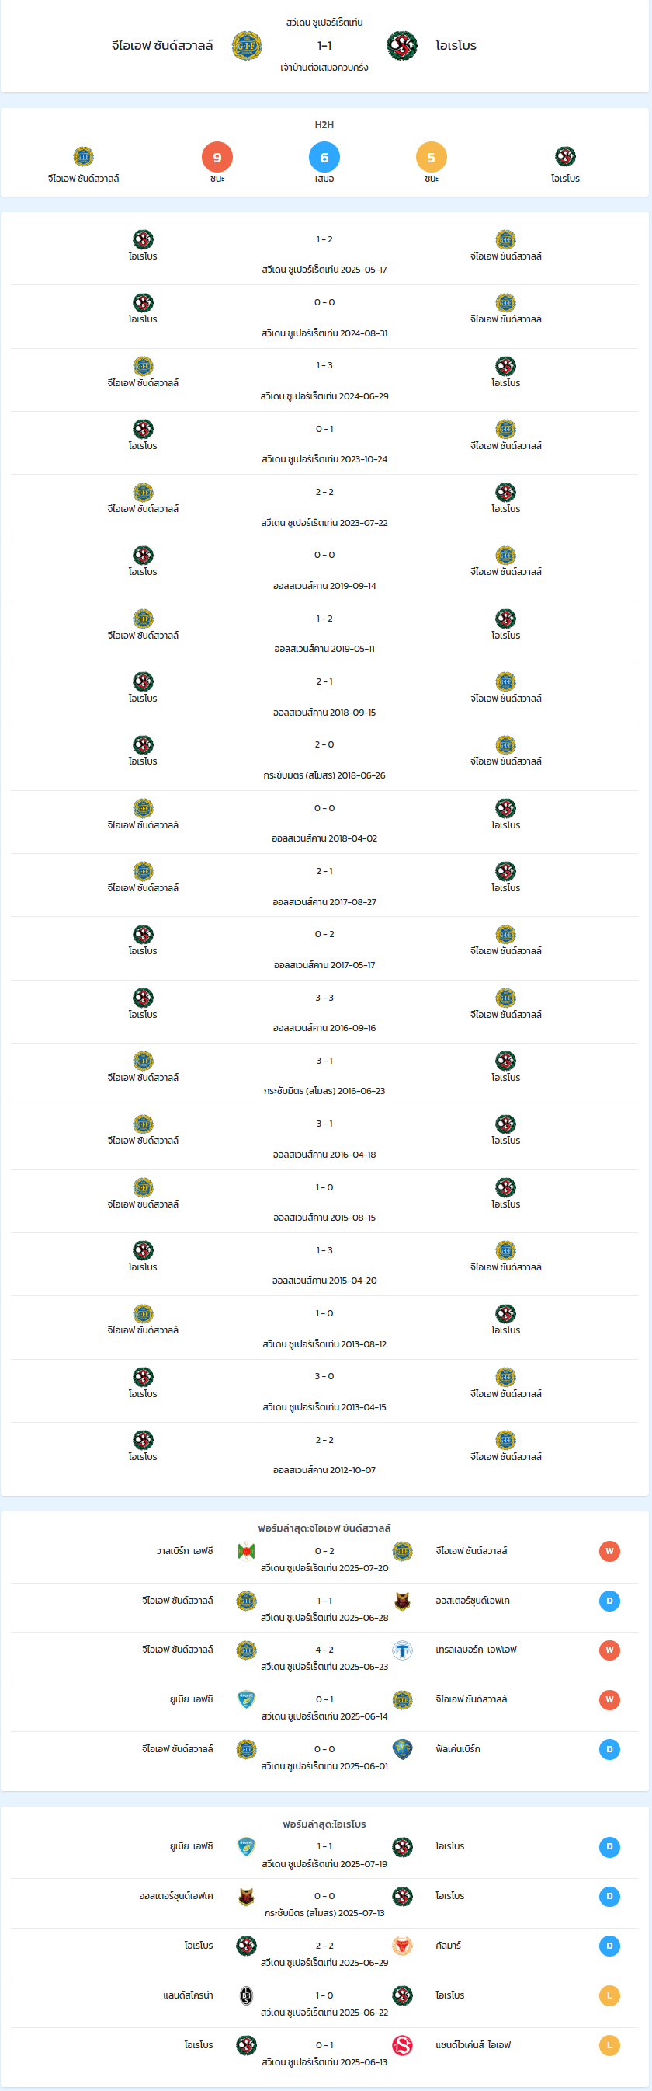Open the 2-0 friendly dated 2018-06-26
652x2091 pixels.
(324, 759)
